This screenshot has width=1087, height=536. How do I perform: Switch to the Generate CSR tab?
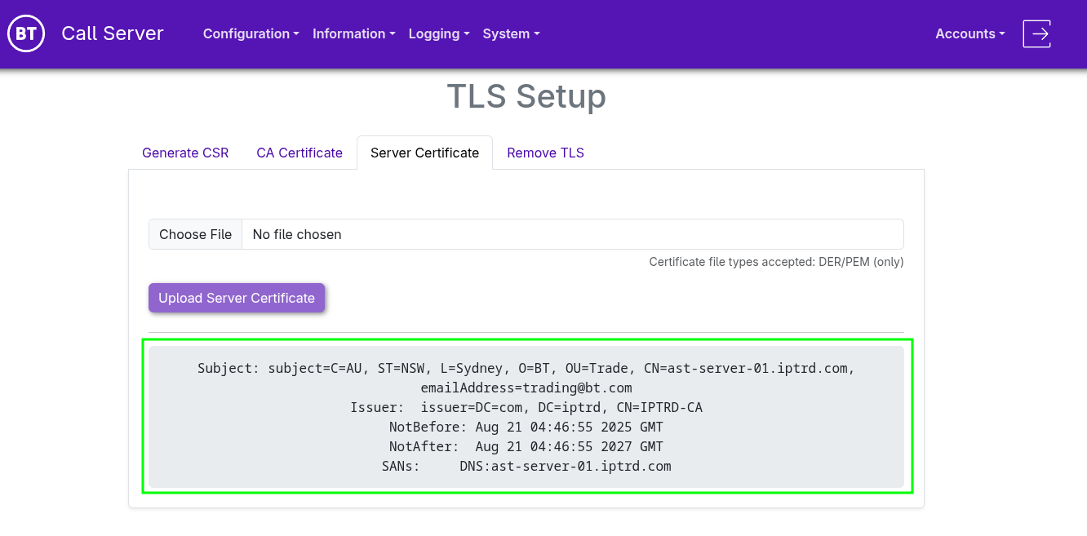coord(185,153)
